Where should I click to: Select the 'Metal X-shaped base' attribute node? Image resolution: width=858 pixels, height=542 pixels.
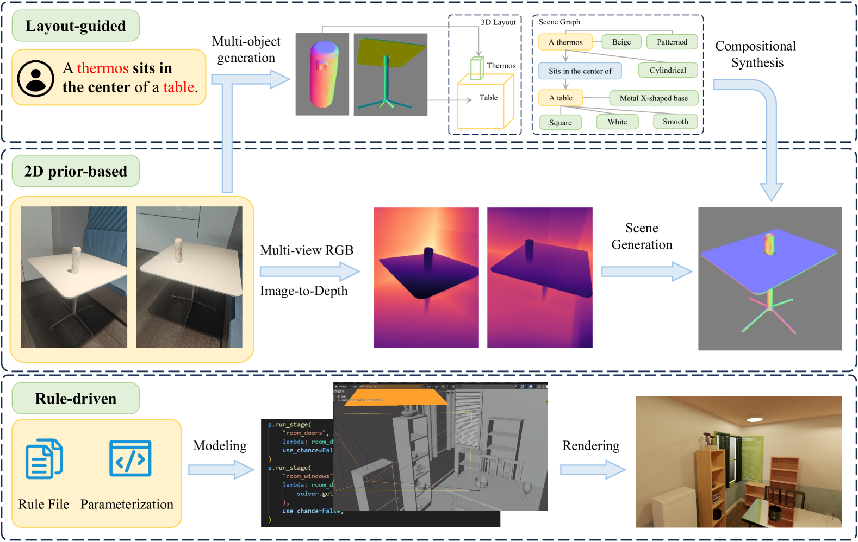[x=654, y=98]
